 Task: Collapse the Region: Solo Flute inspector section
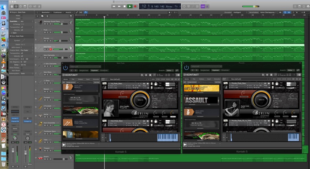tap(11, 12)
